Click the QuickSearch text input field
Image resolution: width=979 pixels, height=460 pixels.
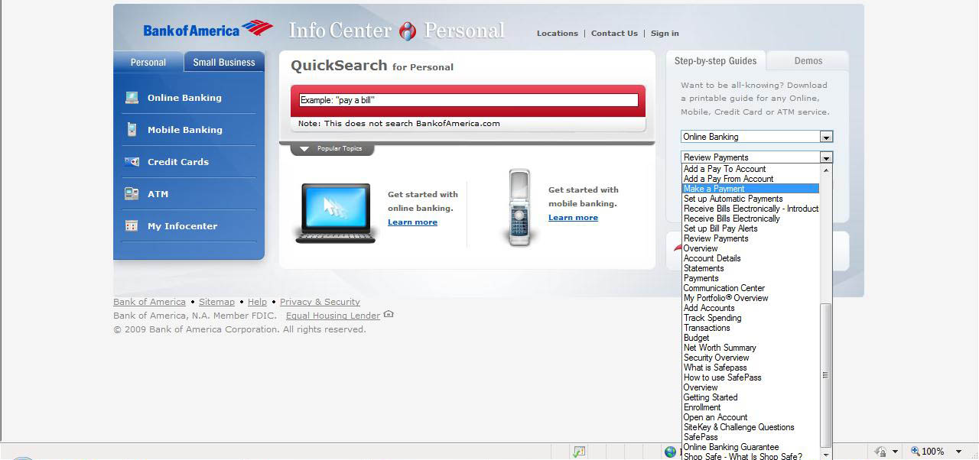point(468,100)
